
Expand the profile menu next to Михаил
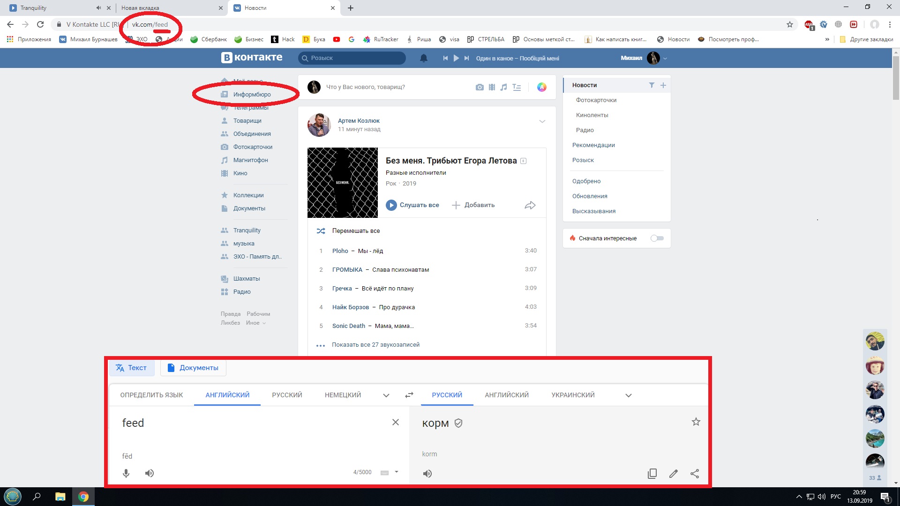click(x=665, y=59)
